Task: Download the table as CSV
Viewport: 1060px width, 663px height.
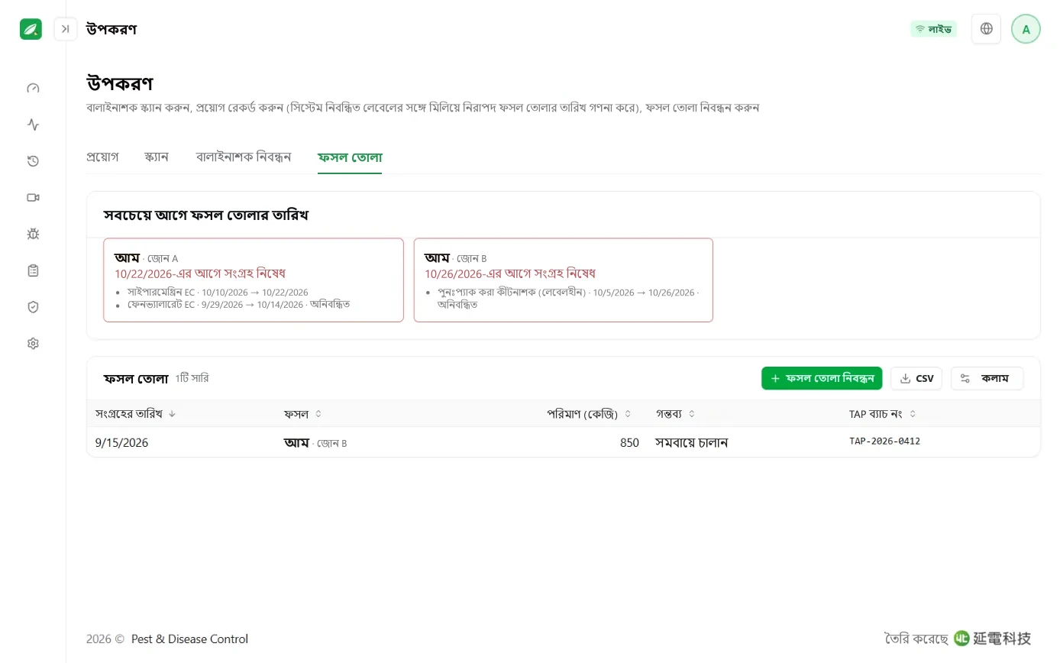Action: [x=916, y=378]
